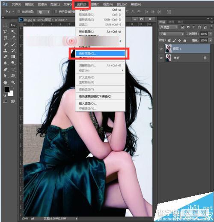The height and width of the screenshot is (222, 214).
Task: Open the 帮助(H) menu
Action: pos(136,4)
